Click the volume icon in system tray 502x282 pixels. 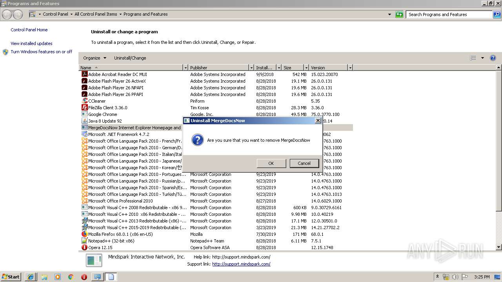tap(455, 277)
